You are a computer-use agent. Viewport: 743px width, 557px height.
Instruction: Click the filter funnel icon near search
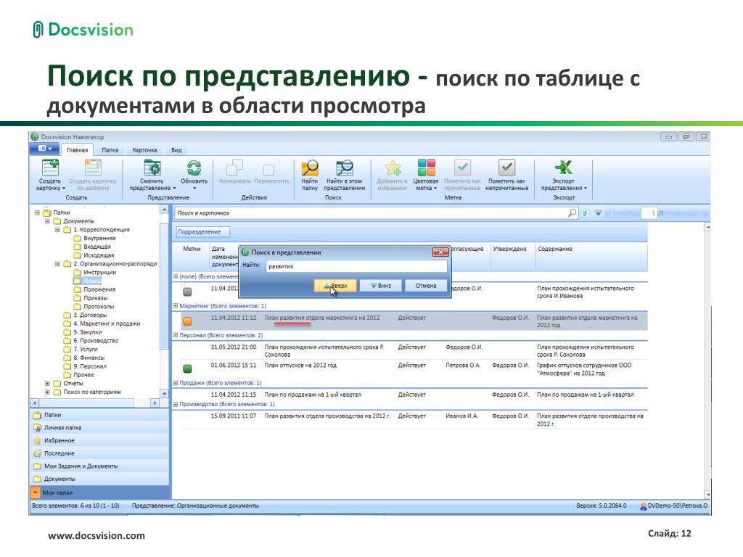pos(599,213)
